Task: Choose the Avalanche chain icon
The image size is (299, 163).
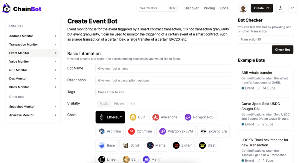Action: coord(156,117)
